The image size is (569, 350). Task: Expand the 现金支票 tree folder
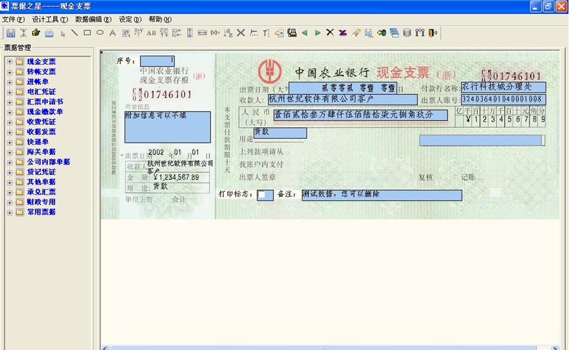click(9, 62)
